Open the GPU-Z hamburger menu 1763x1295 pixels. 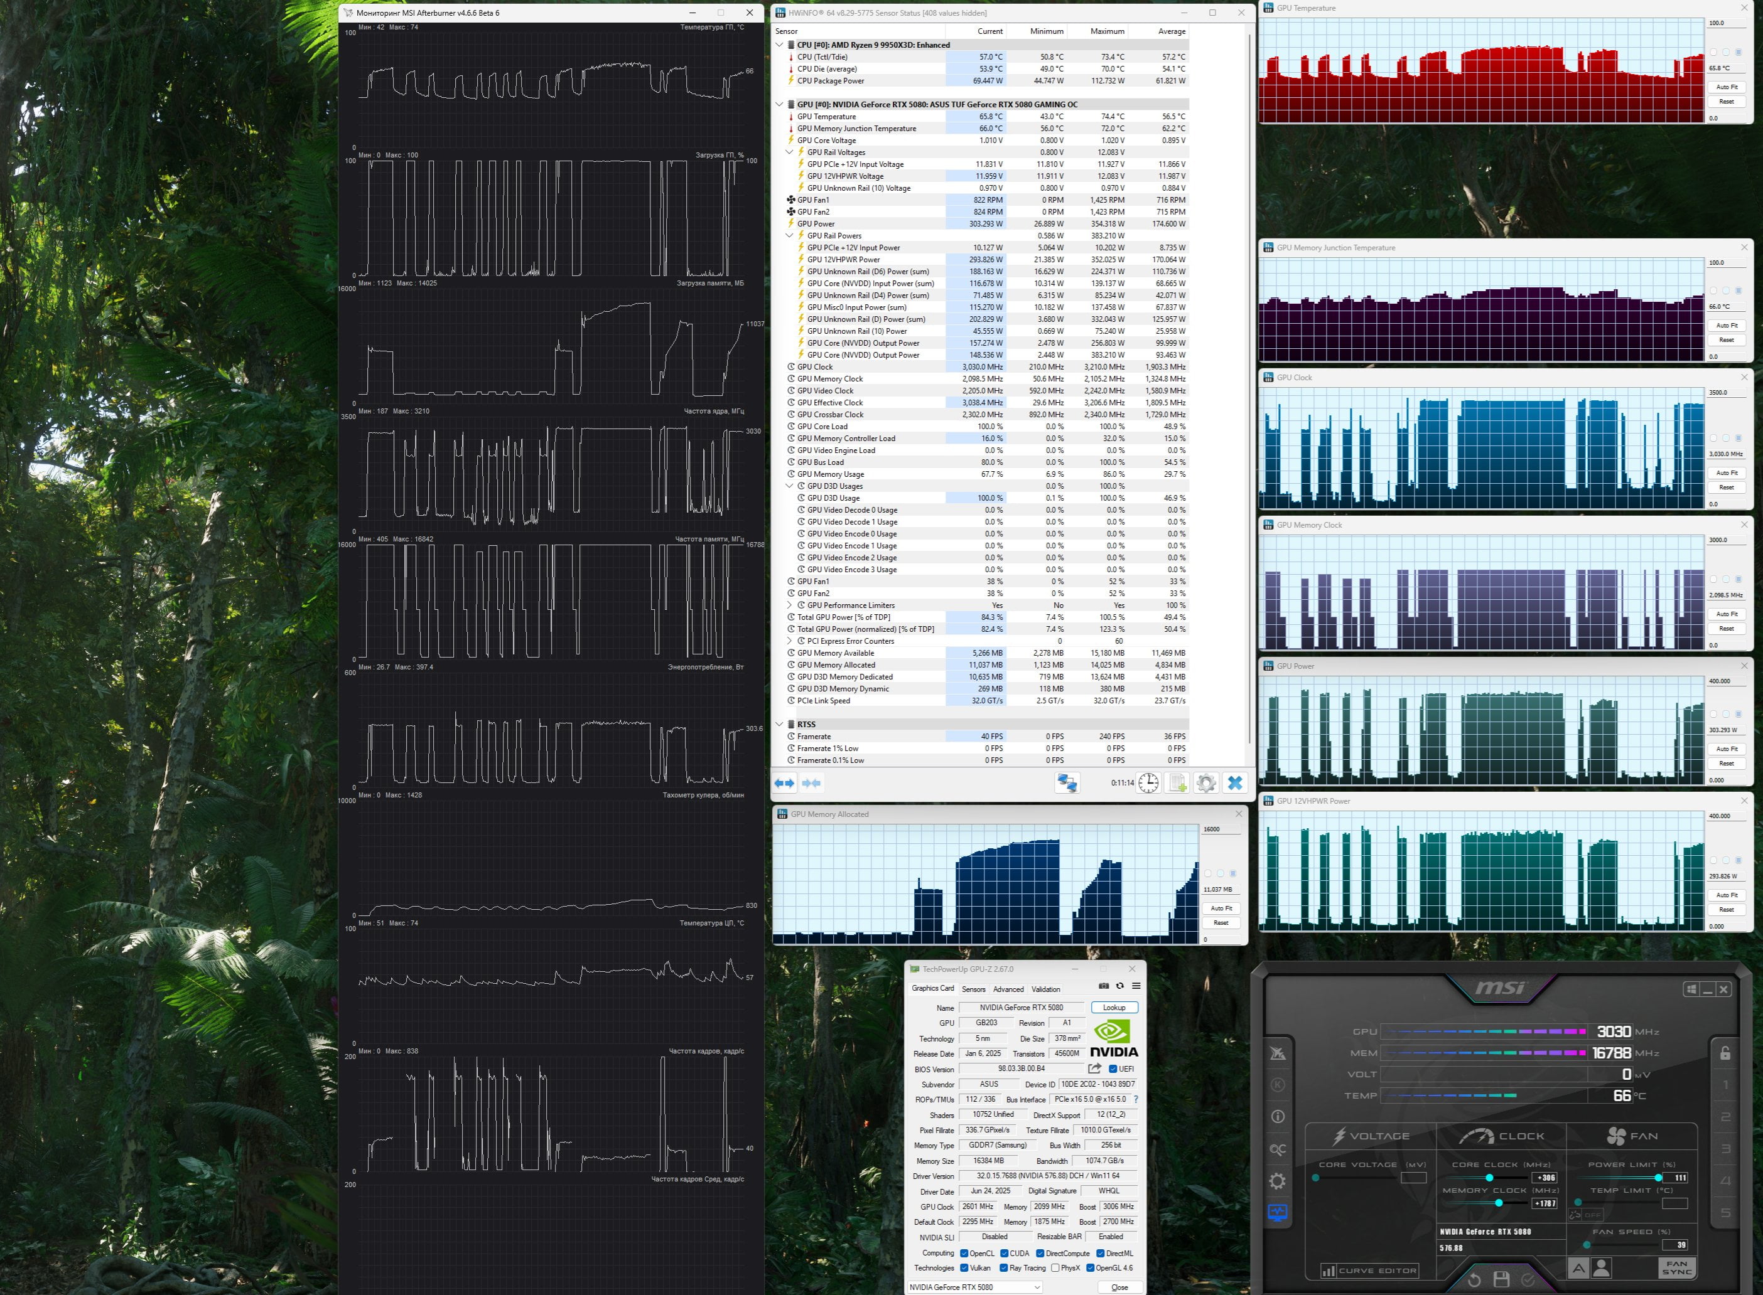click(x=1136, y=986)
